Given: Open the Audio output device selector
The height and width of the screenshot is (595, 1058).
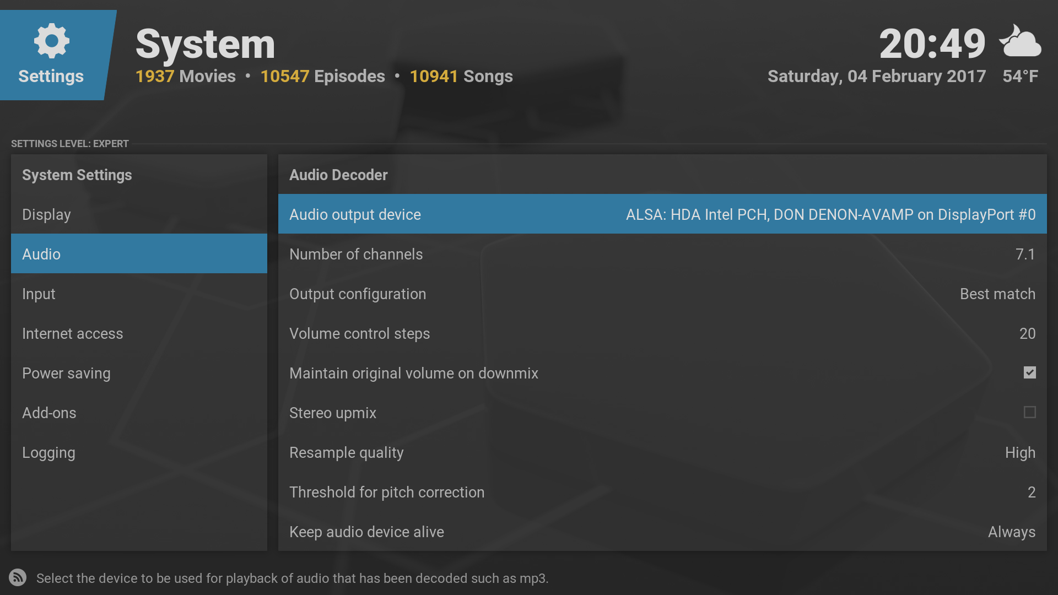Looking at the screenshot, I should 662,214.
